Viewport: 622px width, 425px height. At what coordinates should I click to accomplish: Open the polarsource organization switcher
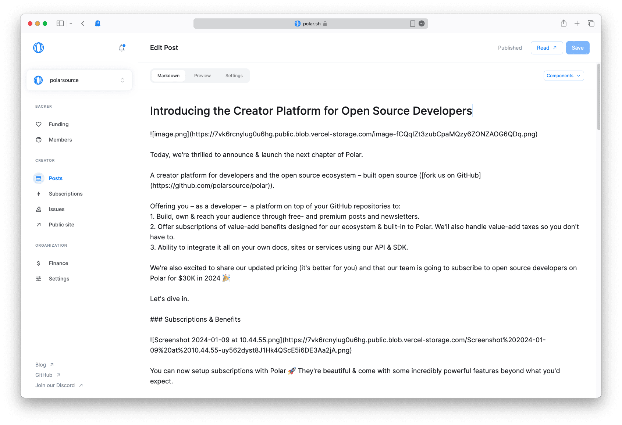(79, 80)
